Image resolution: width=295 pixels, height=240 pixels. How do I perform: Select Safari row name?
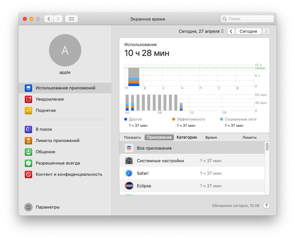[143, 173]
